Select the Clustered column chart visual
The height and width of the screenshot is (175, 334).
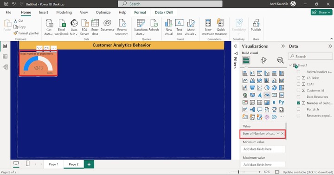coord(267,73)
